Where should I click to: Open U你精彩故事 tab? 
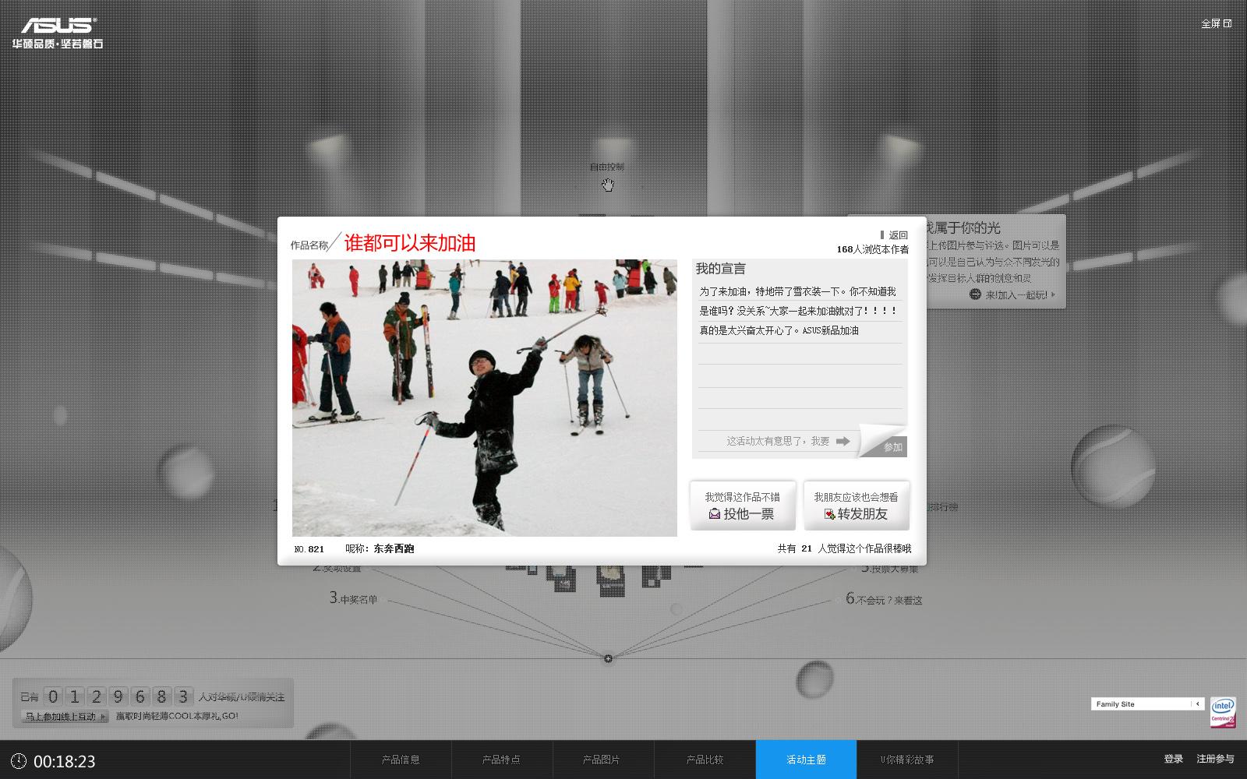click(x=907, y=760)
